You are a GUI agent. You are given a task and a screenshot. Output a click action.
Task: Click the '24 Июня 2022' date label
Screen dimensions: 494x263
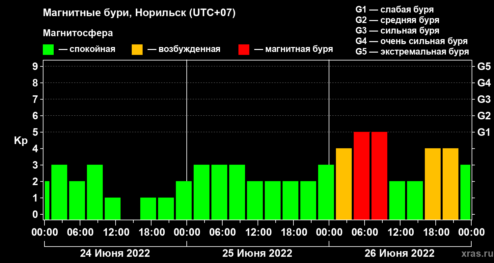coord(115,253)
